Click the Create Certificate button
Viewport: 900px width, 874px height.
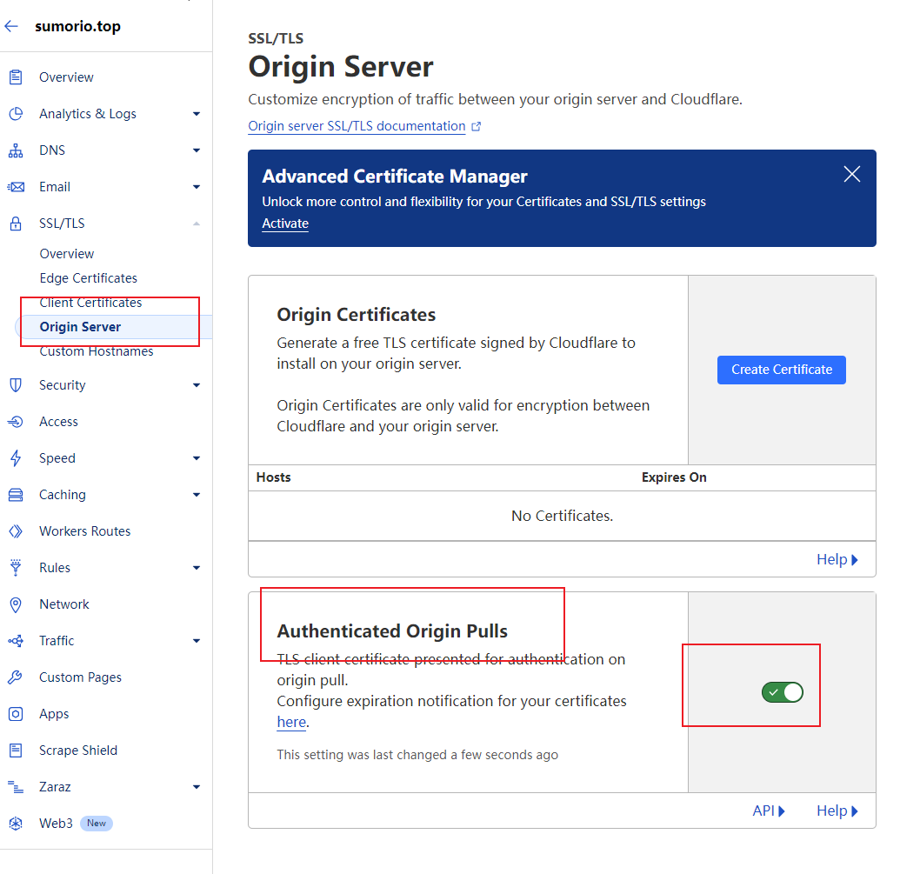(781, 370)
